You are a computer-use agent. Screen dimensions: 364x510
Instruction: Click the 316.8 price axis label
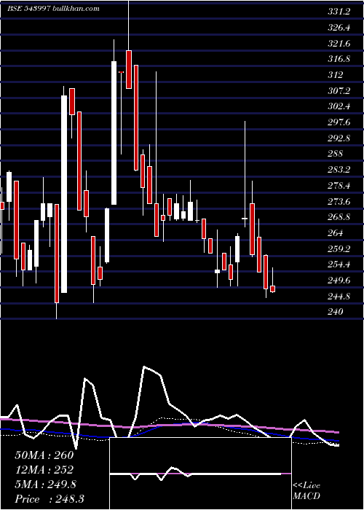[339, 59]
